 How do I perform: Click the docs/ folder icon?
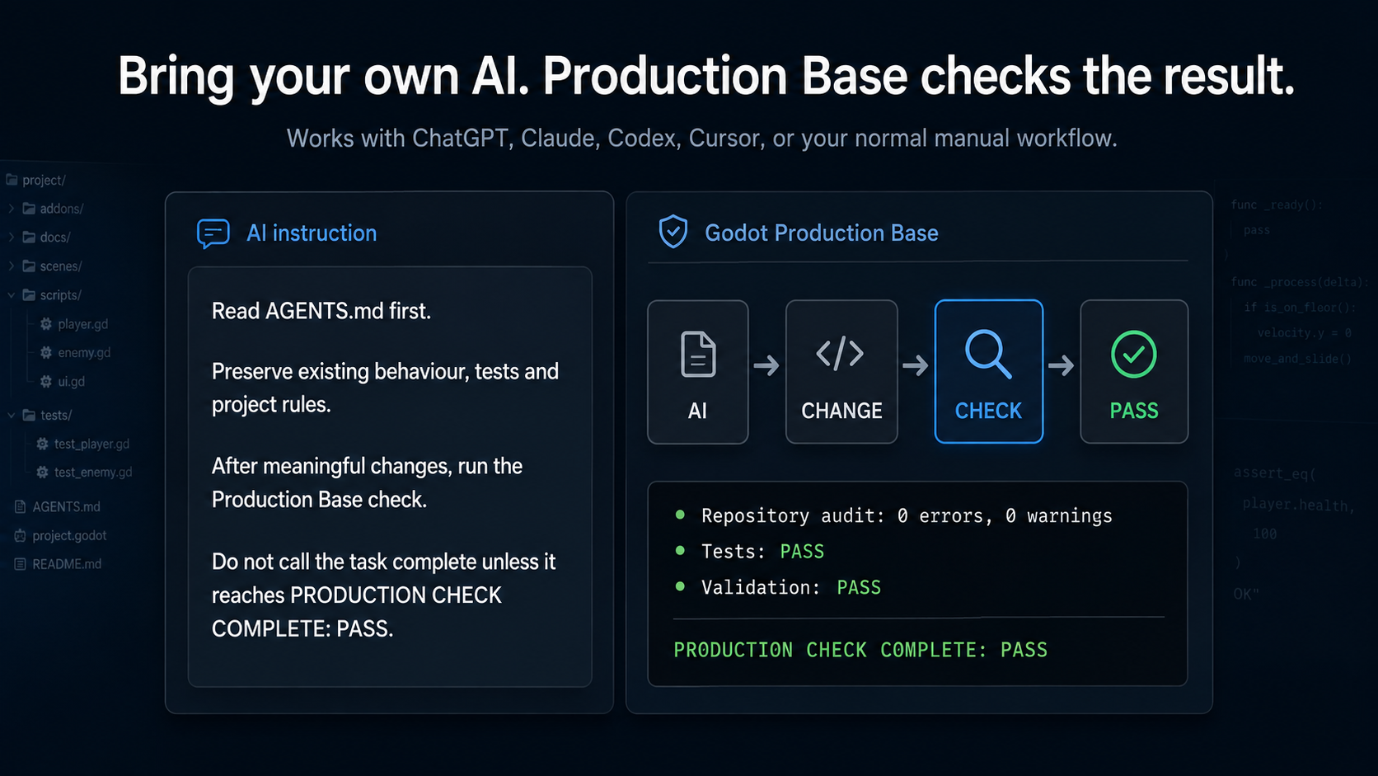pos(29,238)
